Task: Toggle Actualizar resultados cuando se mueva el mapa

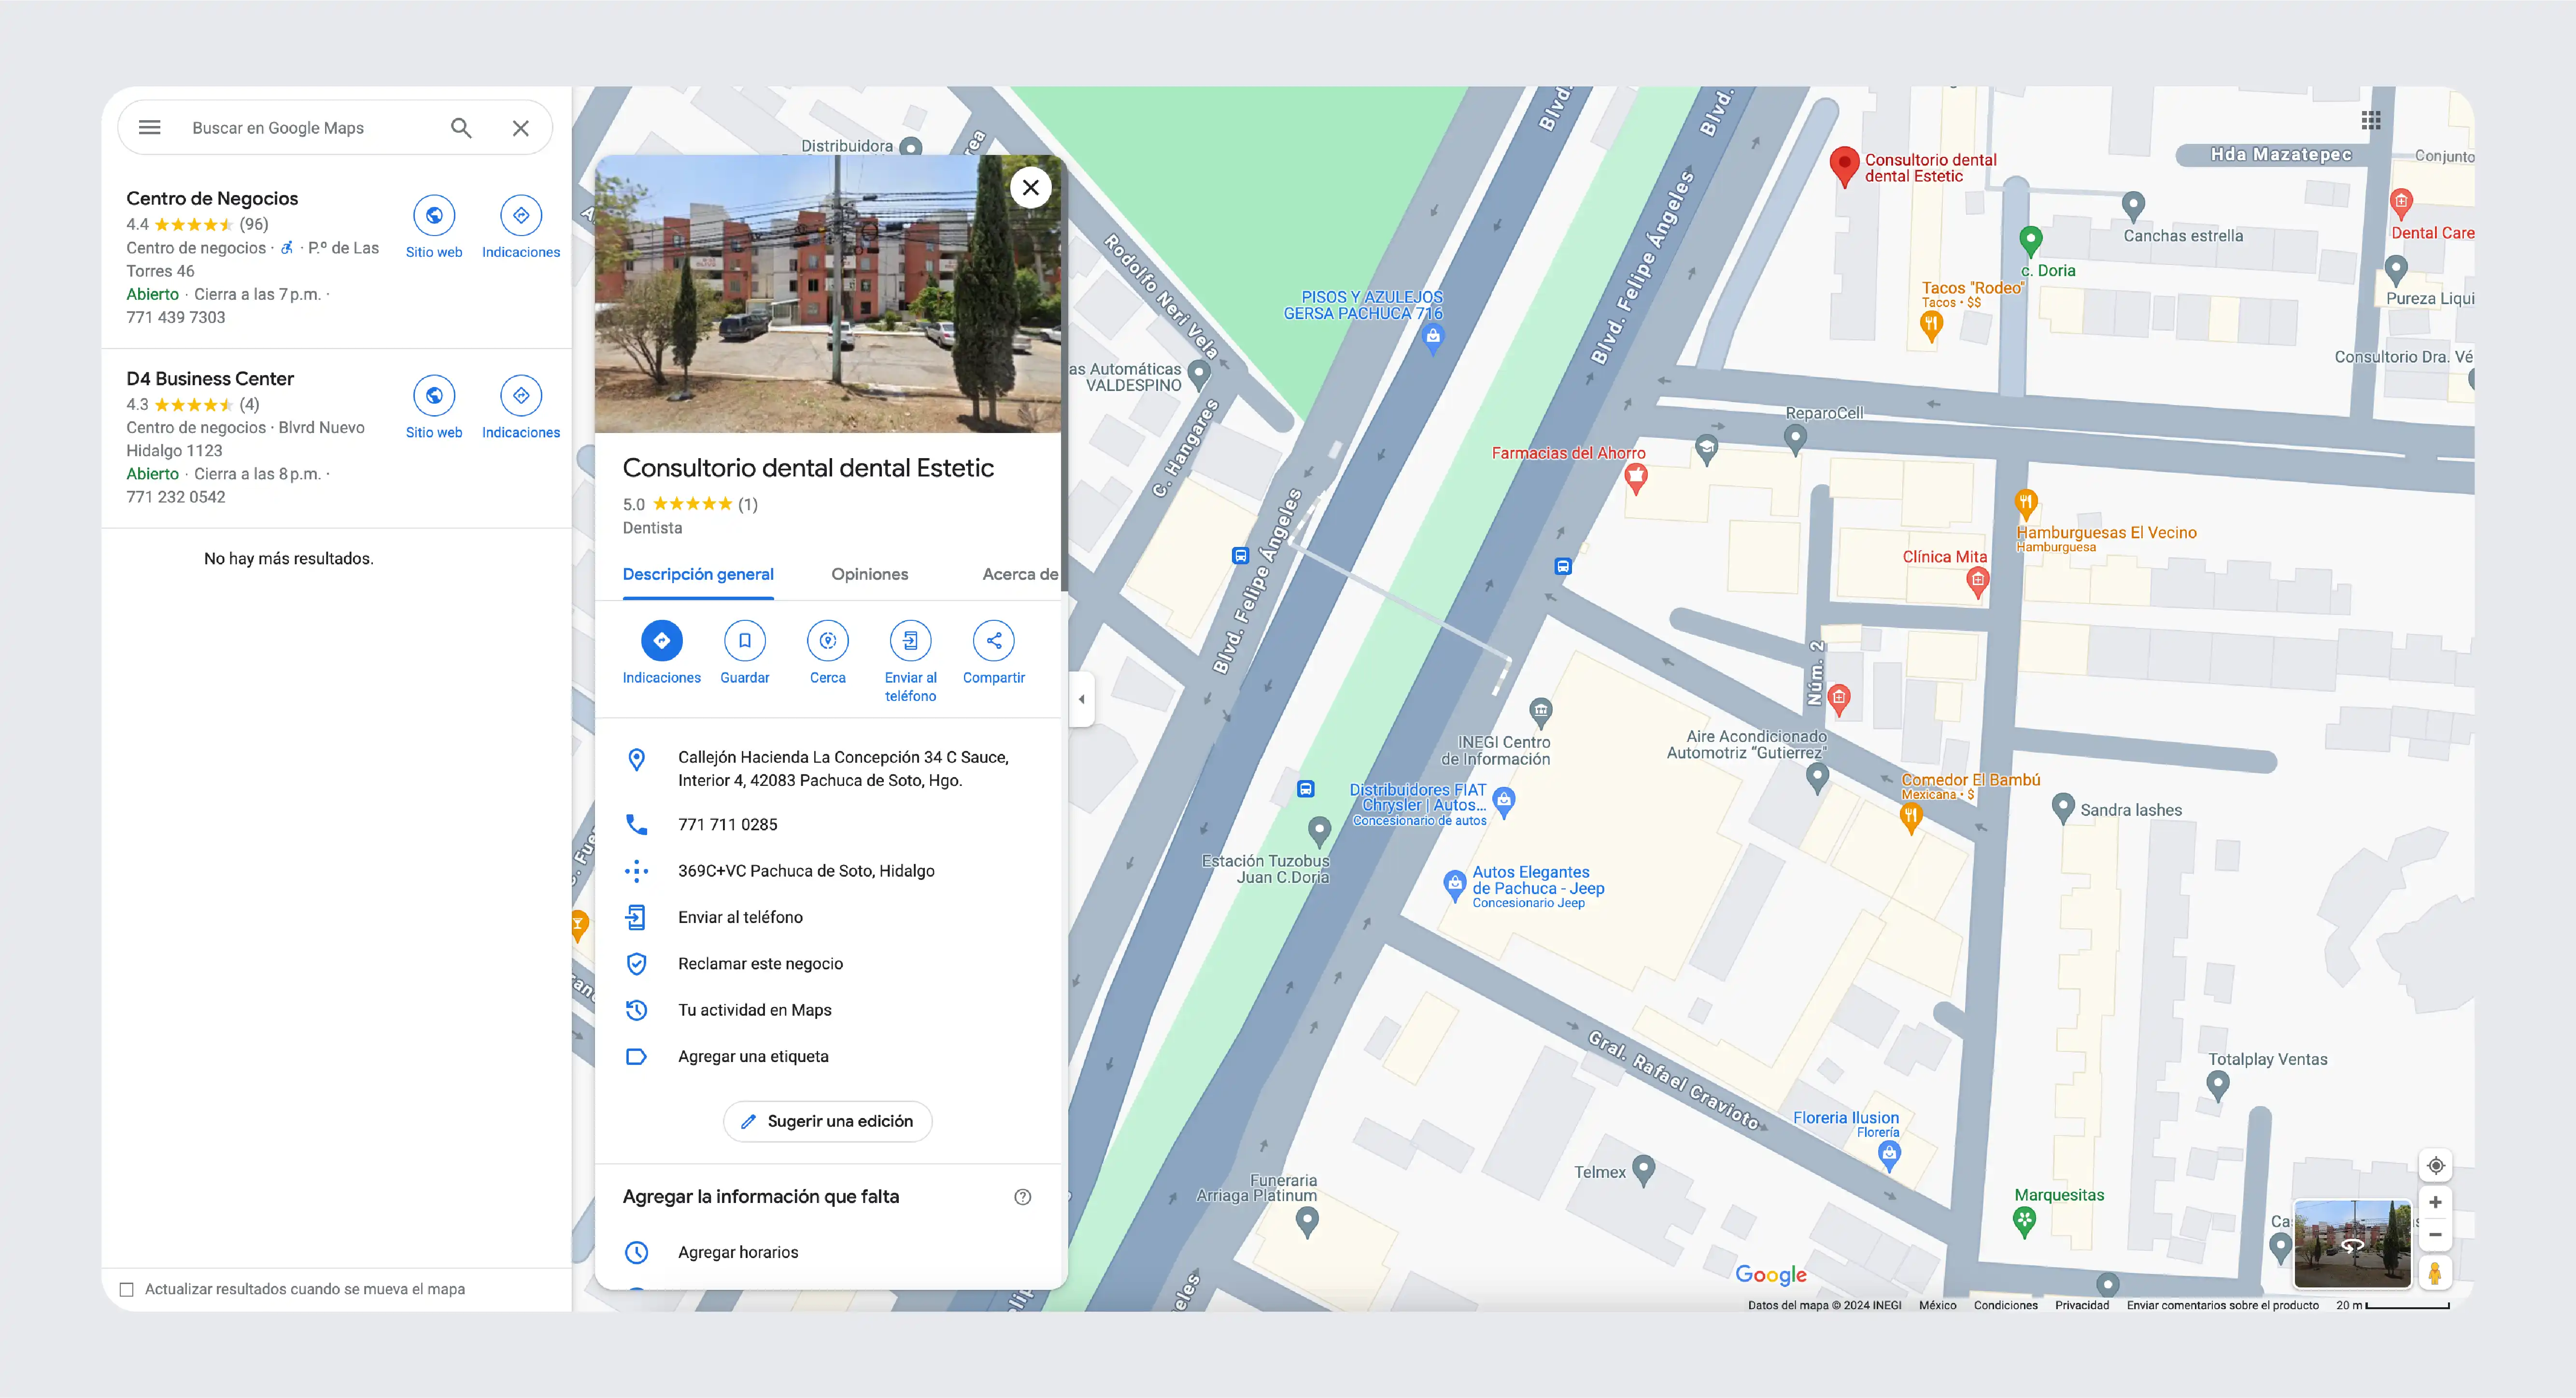Action: tap(127, 1289)
